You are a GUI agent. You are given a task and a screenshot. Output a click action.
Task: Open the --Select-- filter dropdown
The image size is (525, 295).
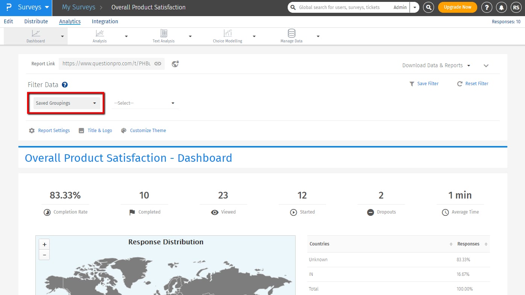(145, 103)
